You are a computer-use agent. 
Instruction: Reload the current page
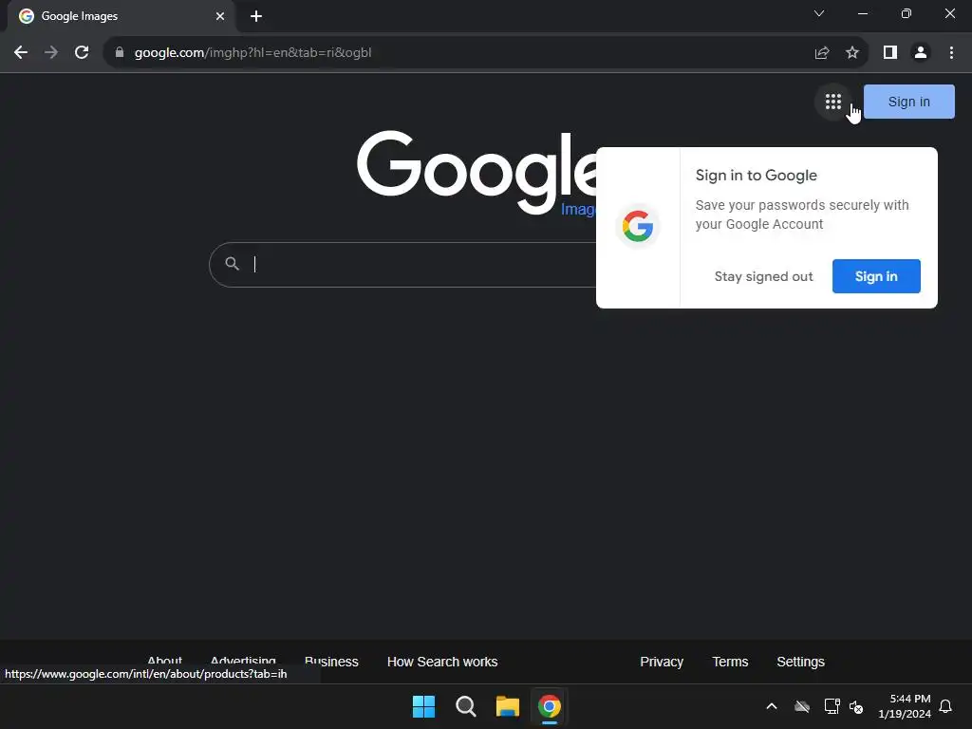[x=82, y=53]
